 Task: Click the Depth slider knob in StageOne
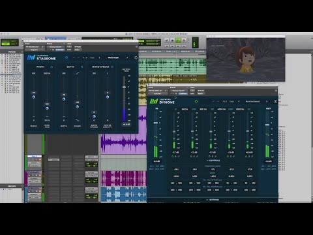click(64, 99)
